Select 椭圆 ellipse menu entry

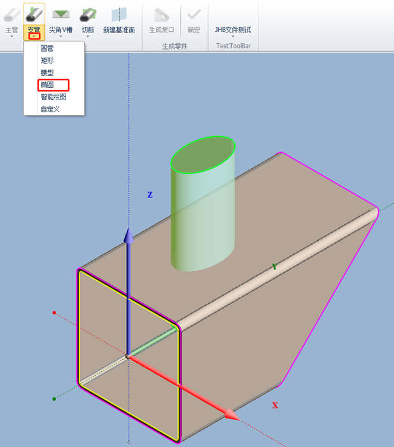pyautogui.click(x=47, y=85)
